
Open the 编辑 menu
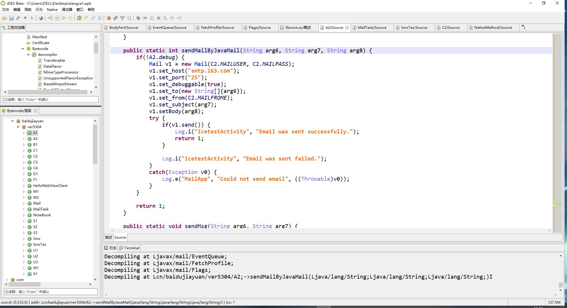point(17,10)
